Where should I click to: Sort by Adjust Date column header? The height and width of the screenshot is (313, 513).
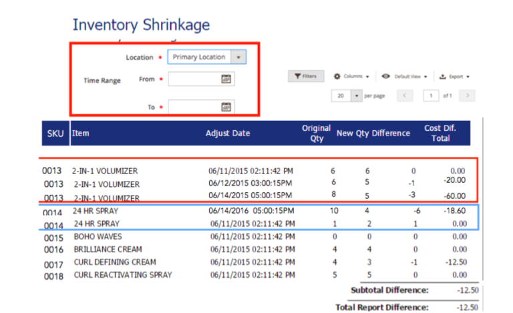(x=228, y=133)
